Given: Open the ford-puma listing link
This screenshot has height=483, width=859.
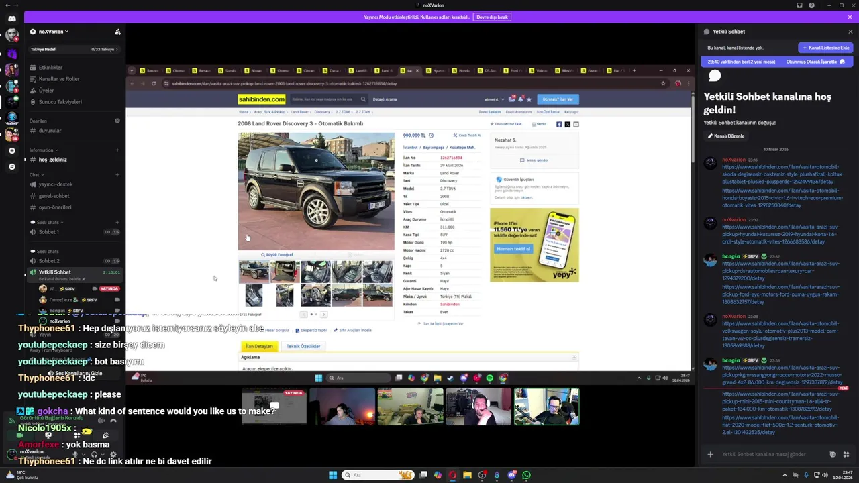Looking at the screenshot, I should point(780,294).
